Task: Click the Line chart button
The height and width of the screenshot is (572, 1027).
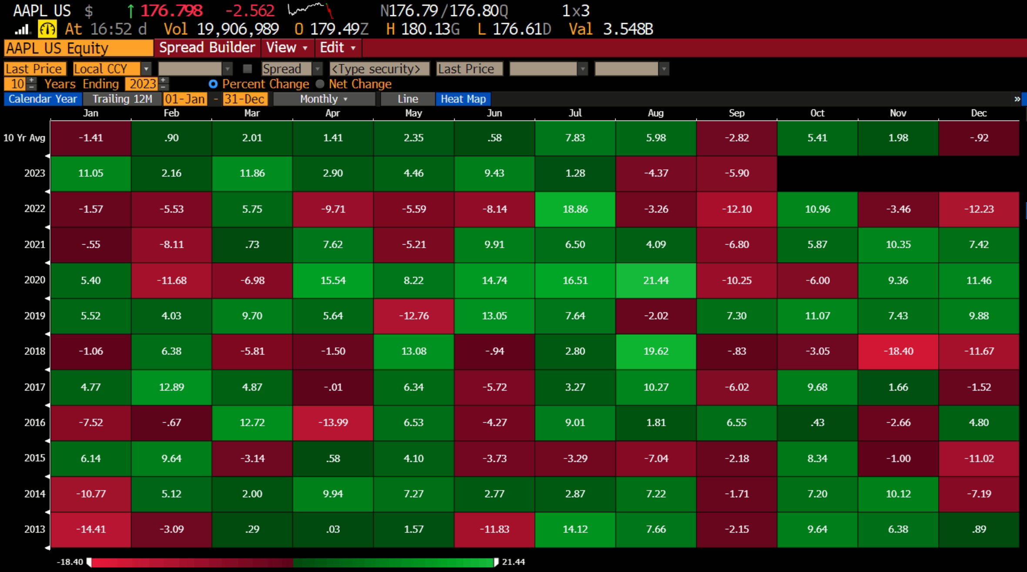Action: click(x=406, y=99)
